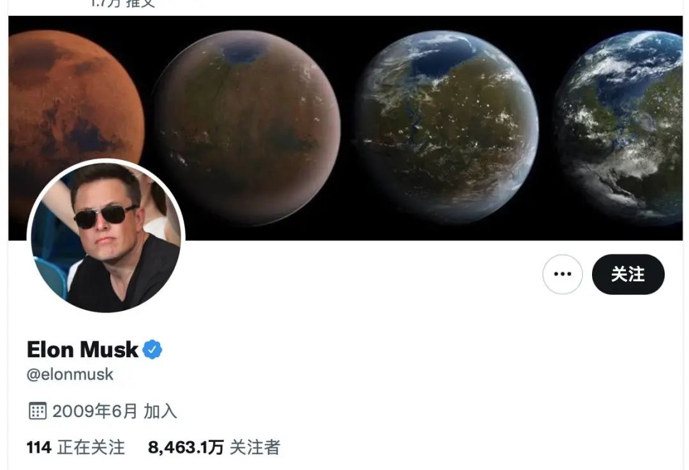689x470 pixels.
Task: Click the 正在关注 following label
Action: pos(91,447)
